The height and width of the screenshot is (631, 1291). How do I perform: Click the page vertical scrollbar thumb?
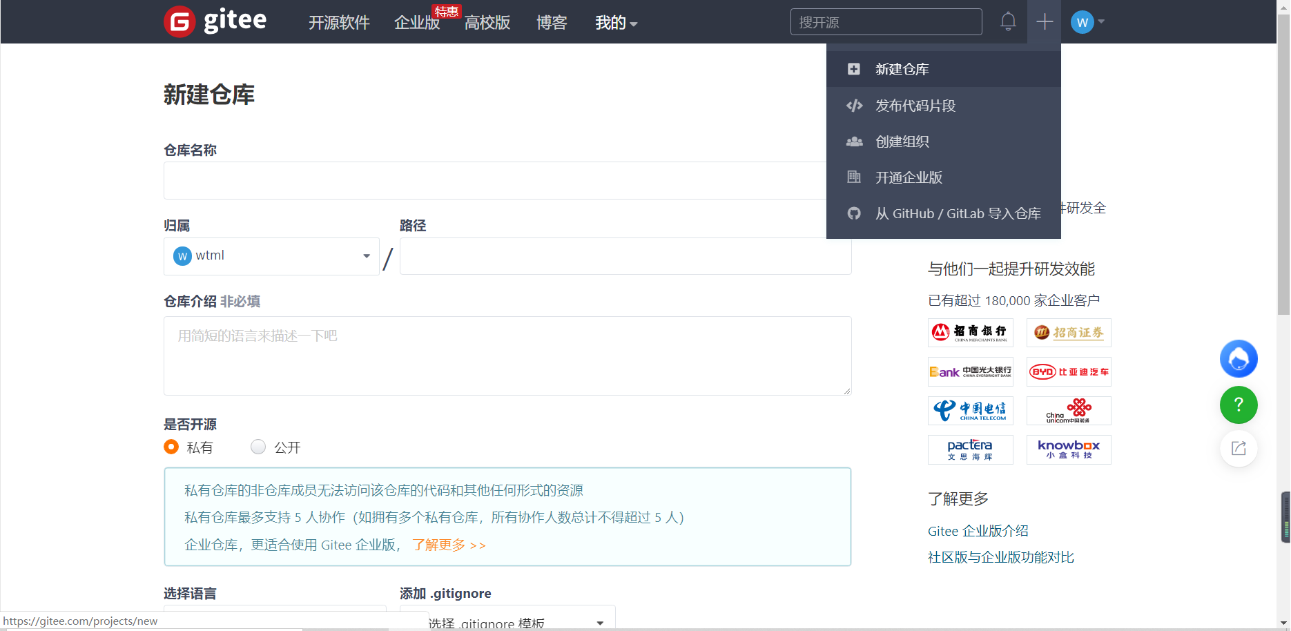coord(1283,166)
